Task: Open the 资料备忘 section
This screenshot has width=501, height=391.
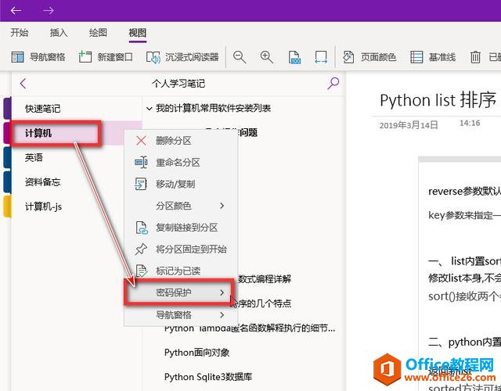Action: click(77, 182)
